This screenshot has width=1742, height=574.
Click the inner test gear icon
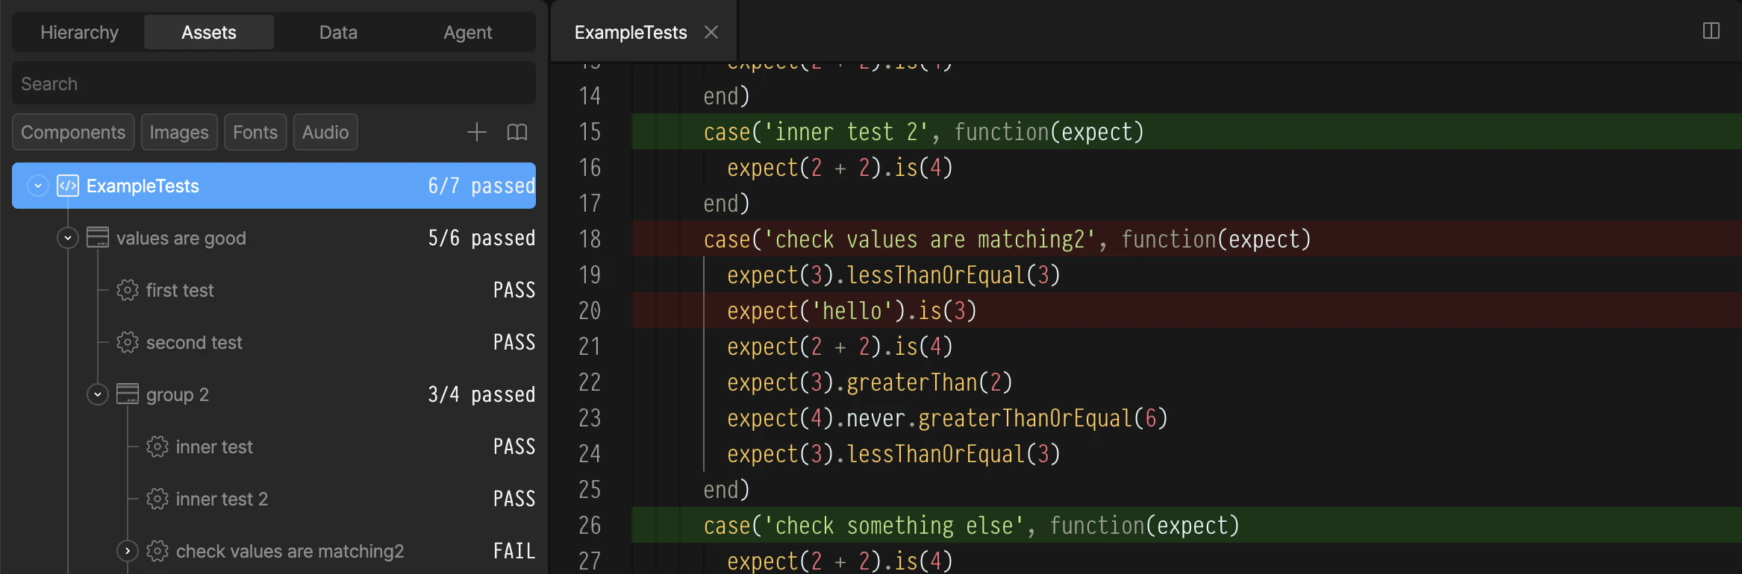[x=157, y=447]
